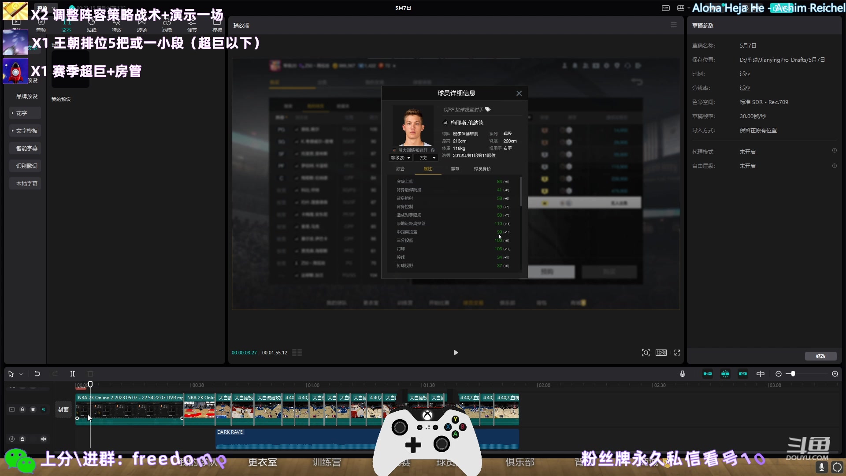Click the timeline ruler at 02:00 mark

pyautogui.click(x=543, y=385)
